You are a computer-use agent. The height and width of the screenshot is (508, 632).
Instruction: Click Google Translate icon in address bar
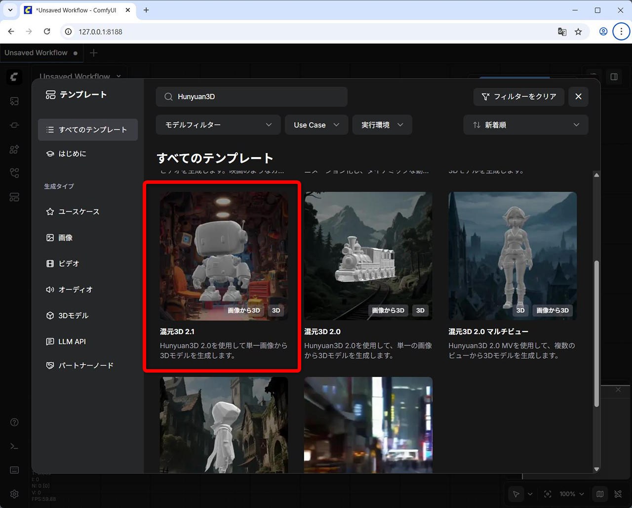coord(562,32)
